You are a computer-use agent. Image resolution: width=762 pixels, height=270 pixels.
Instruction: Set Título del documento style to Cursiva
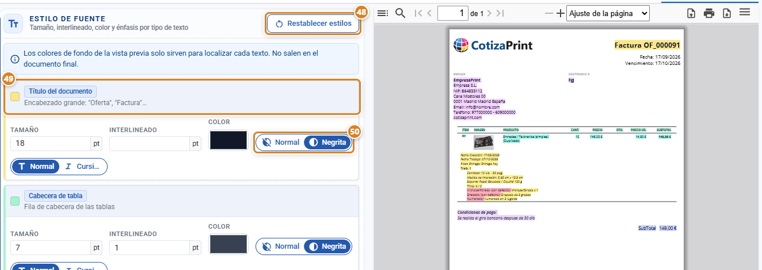[x=83, y=167]
